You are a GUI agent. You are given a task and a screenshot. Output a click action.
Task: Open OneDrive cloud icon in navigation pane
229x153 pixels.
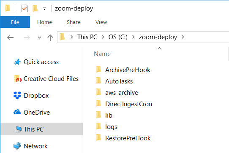point(17,112)
